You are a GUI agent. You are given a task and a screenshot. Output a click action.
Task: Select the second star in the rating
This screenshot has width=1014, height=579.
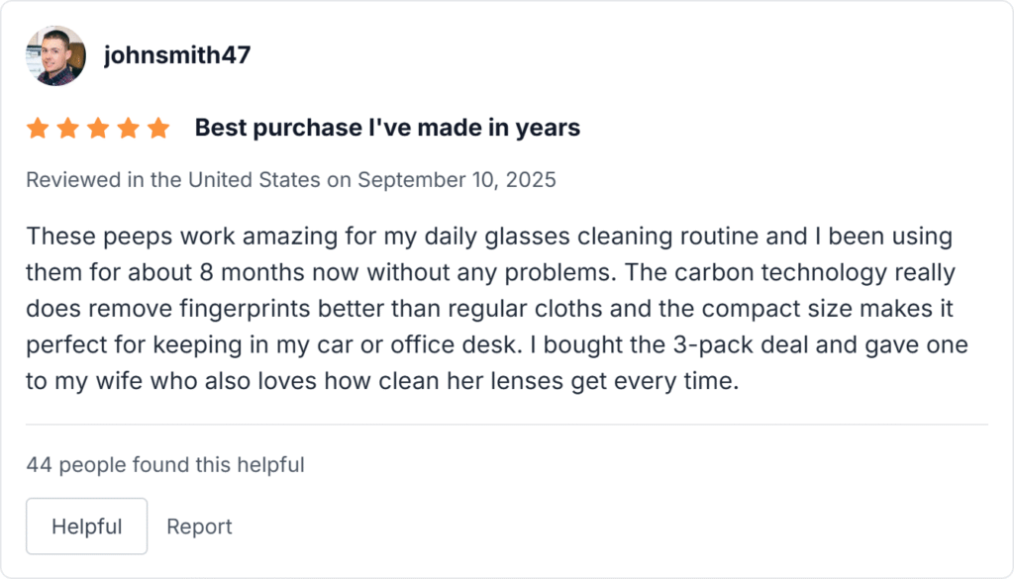(67, 127)
